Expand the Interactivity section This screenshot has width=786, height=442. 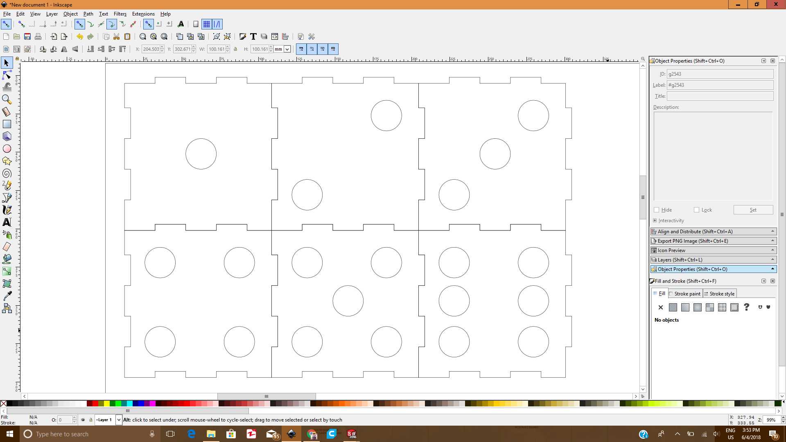[655, 221]
